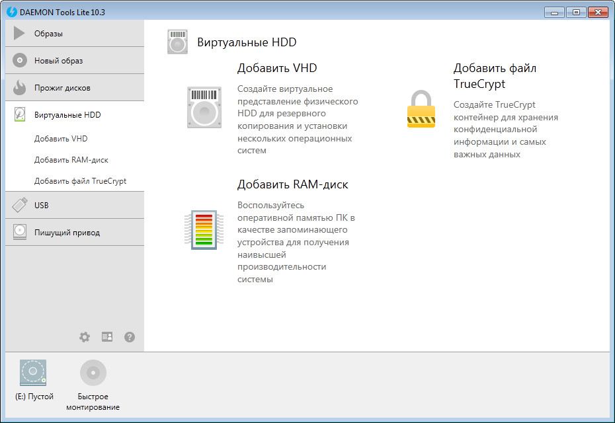Click the HDD icon in the page header

(x=177, y=41)
